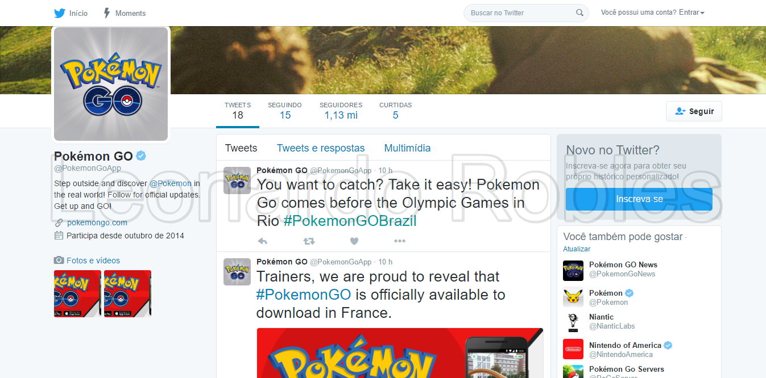Open Pokémon Pikachu suggested account avatar
766x378 pixels.
[x=573, y=298]
